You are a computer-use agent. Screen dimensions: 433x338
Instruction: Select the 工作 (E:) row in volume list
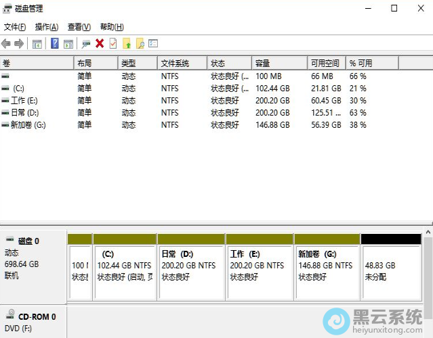24,101
